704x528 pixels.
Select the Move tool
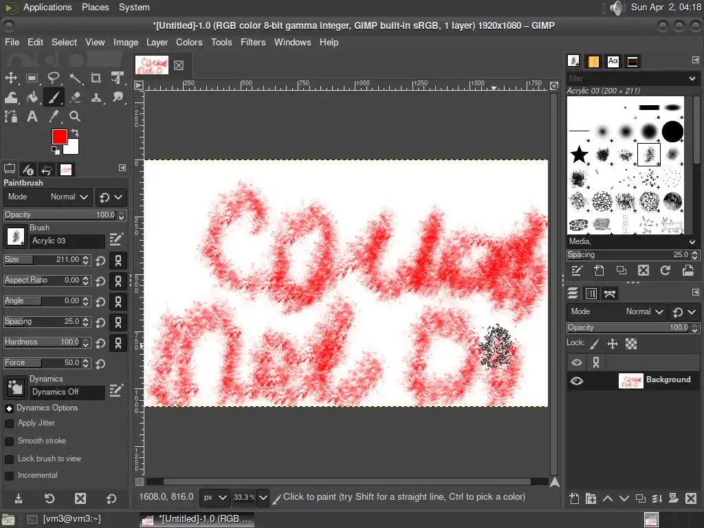[11, 78]
